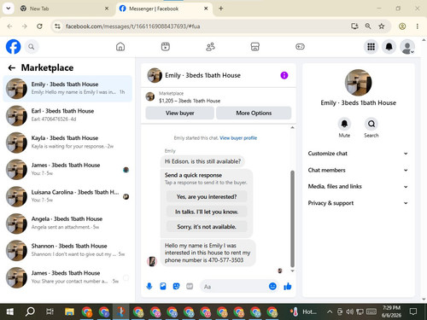Open File Explorer from taskbar
This screenshot has height=320, width=427.
pos(69,311)
